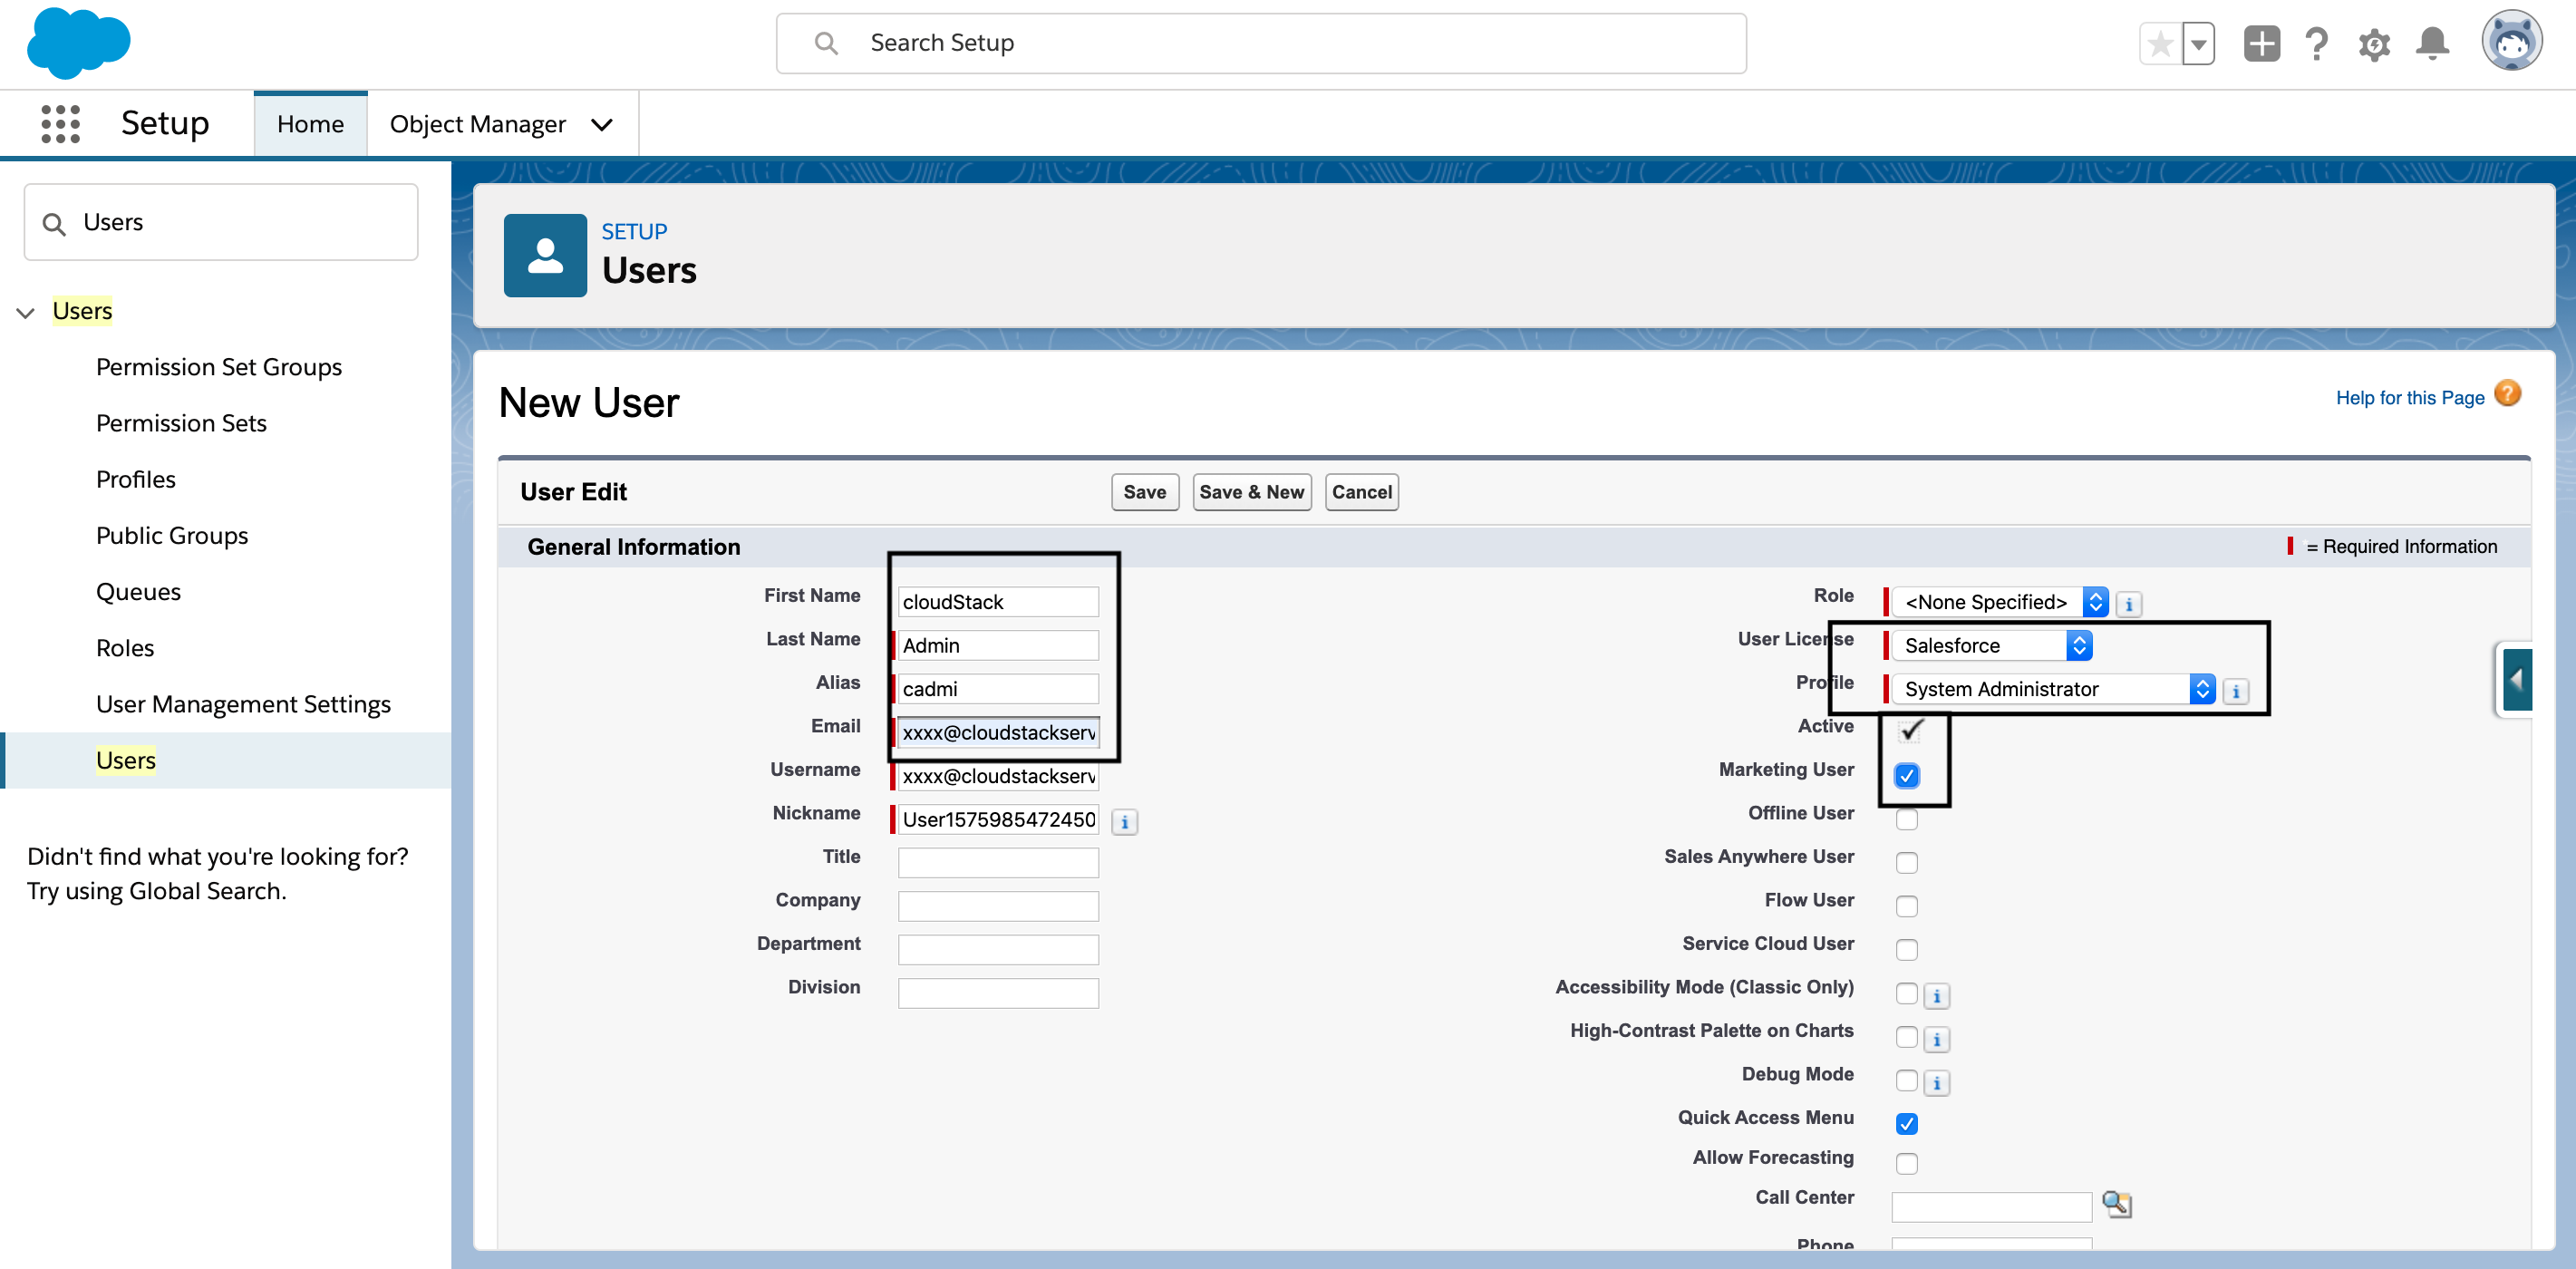Open the Help for this Page link
2576x1269 pixels.
[x=2409, y=397]
